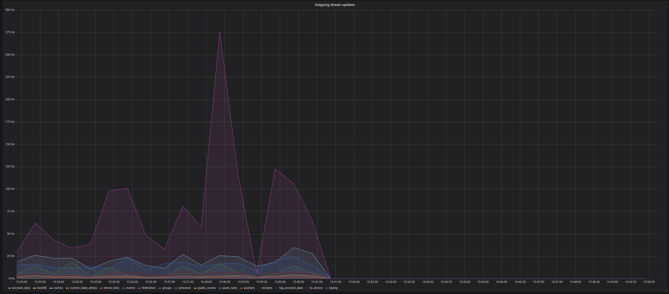Click the 15:47:30 x-axis time label

[557, 282]
